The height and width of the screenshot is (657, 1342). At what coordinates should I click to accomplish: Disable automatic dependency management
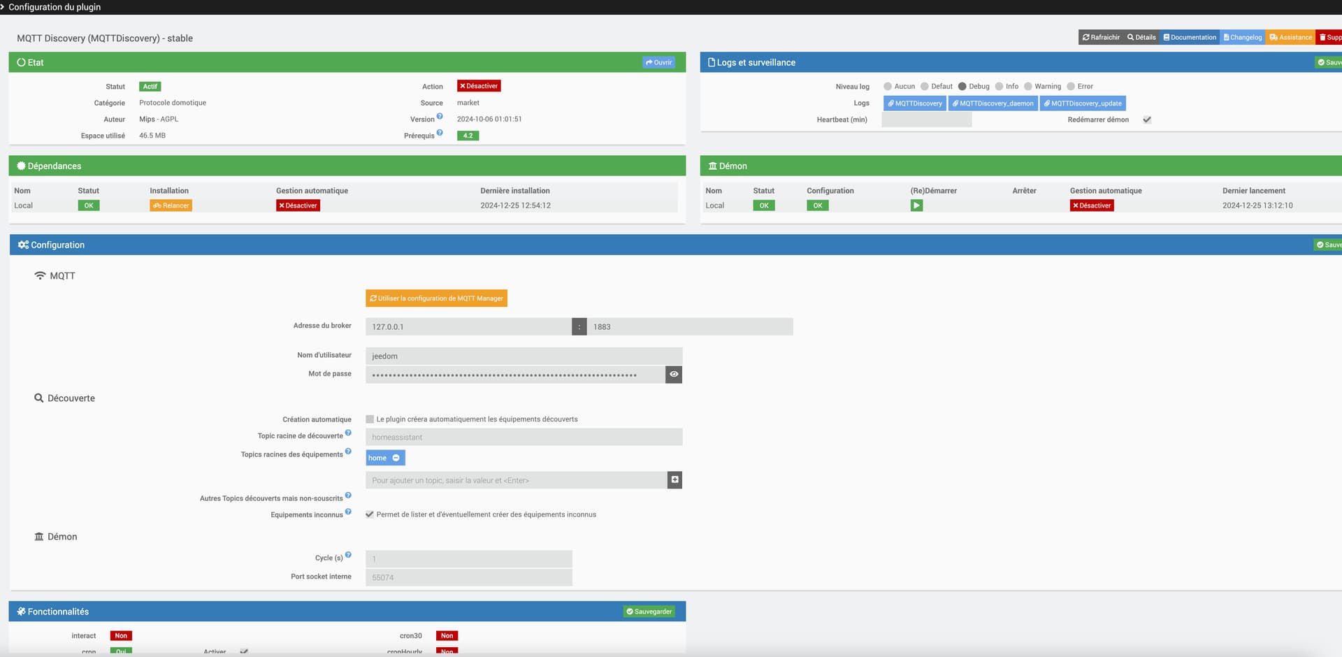tap(298, 205)
